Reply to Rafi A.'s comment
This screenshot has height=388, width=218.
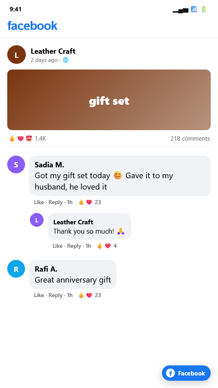[x=55, y=295]
